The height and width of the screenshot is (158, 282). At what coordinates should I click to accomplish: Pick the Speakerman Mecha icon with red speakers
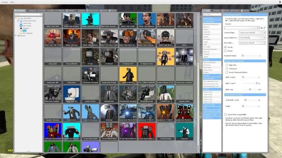pos(184,113)
